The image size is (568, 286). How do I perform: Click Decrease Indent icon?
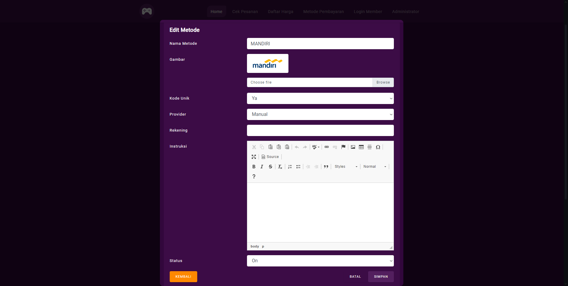[x=308, y=167]
